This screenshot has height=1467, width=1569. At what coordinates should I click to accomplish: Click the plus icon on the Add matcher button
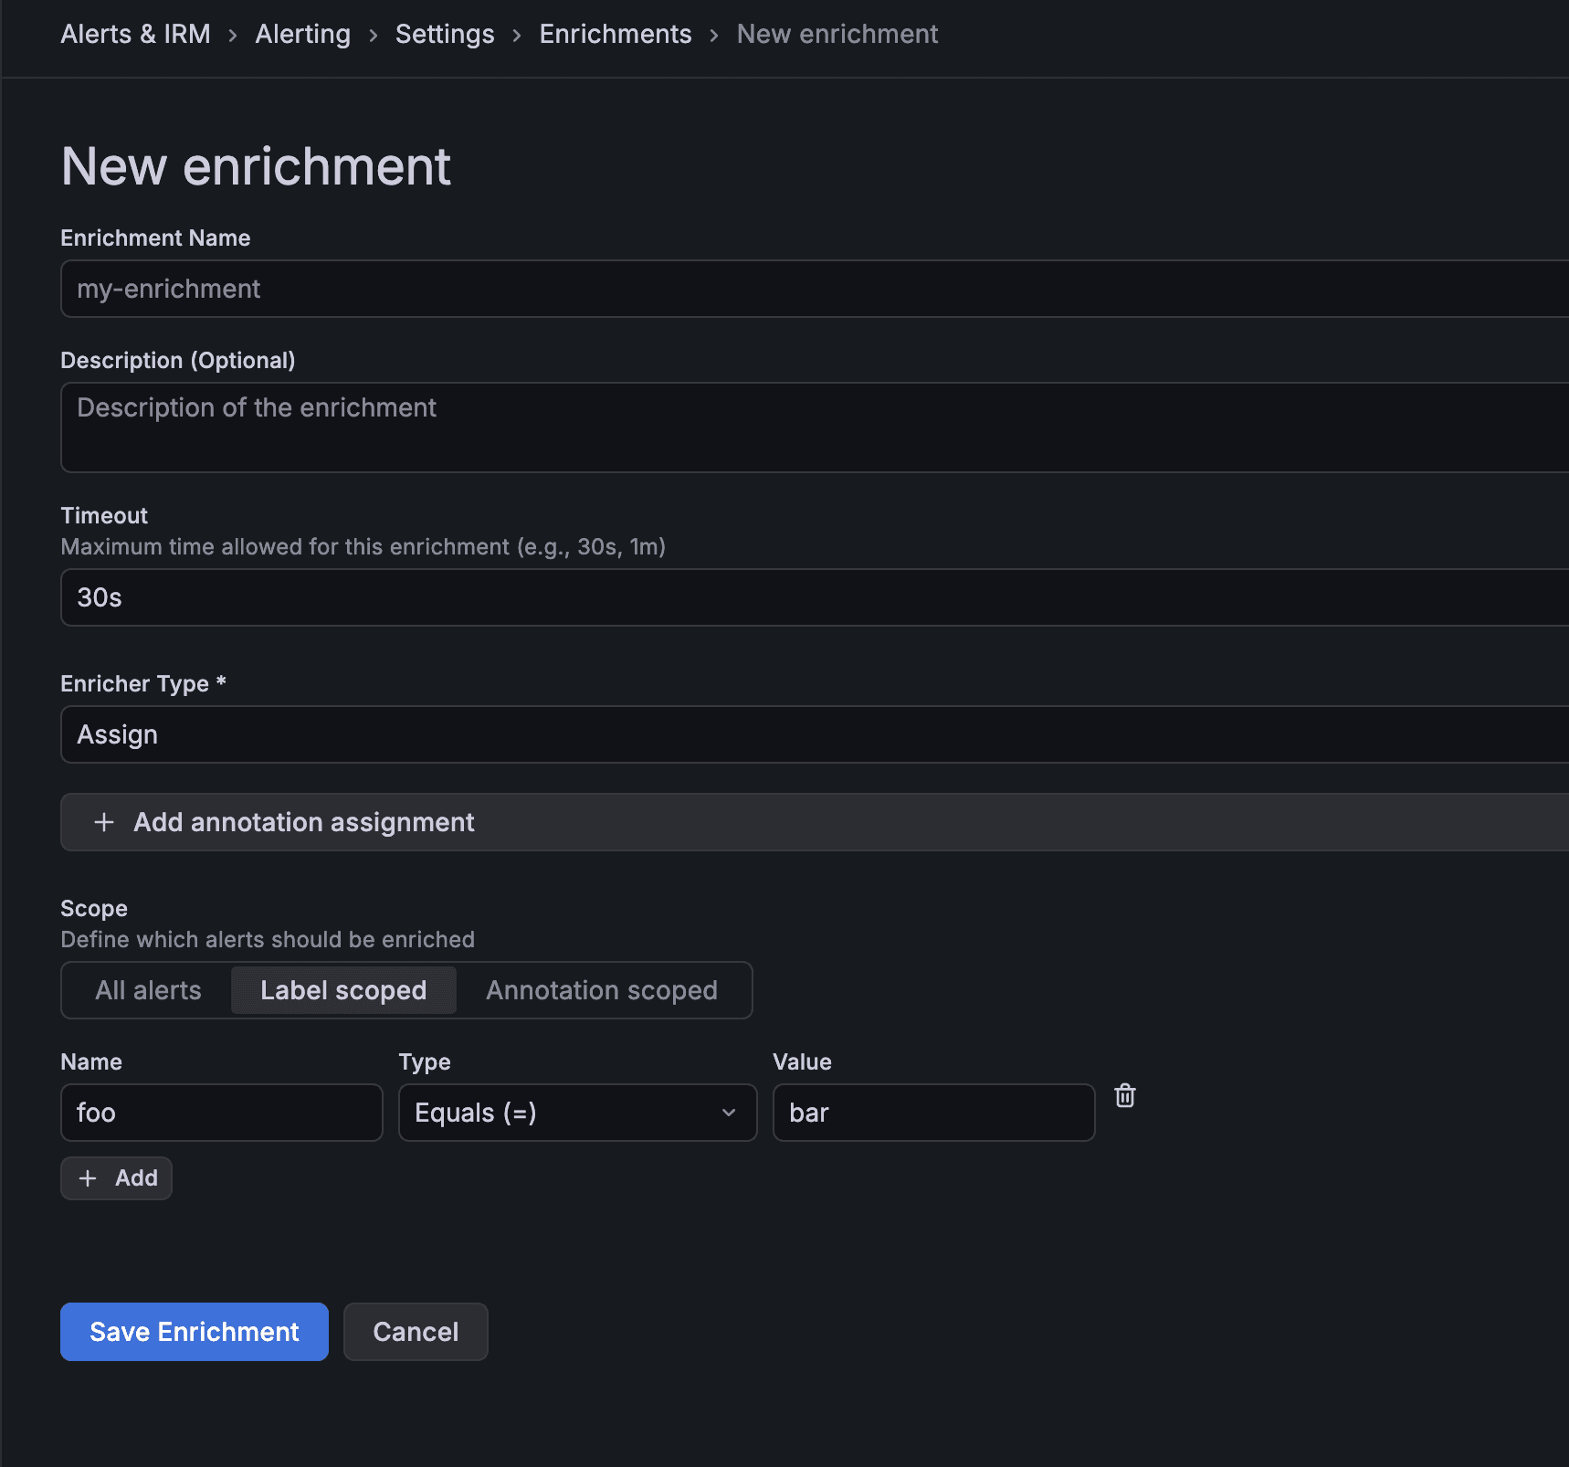[x=88, y=1177]
